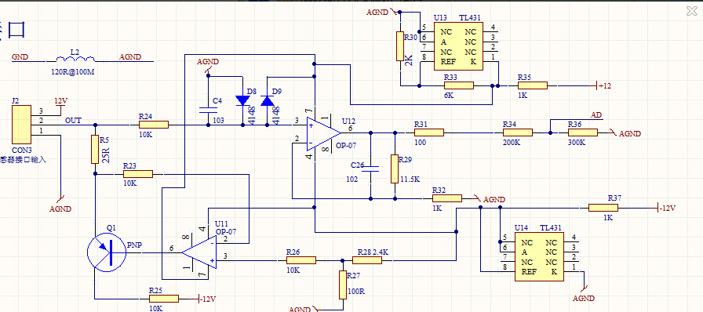Screen dimensions: 703x312
Task: Click the PNP label beside Q1
Action: (x=133, y=245)
